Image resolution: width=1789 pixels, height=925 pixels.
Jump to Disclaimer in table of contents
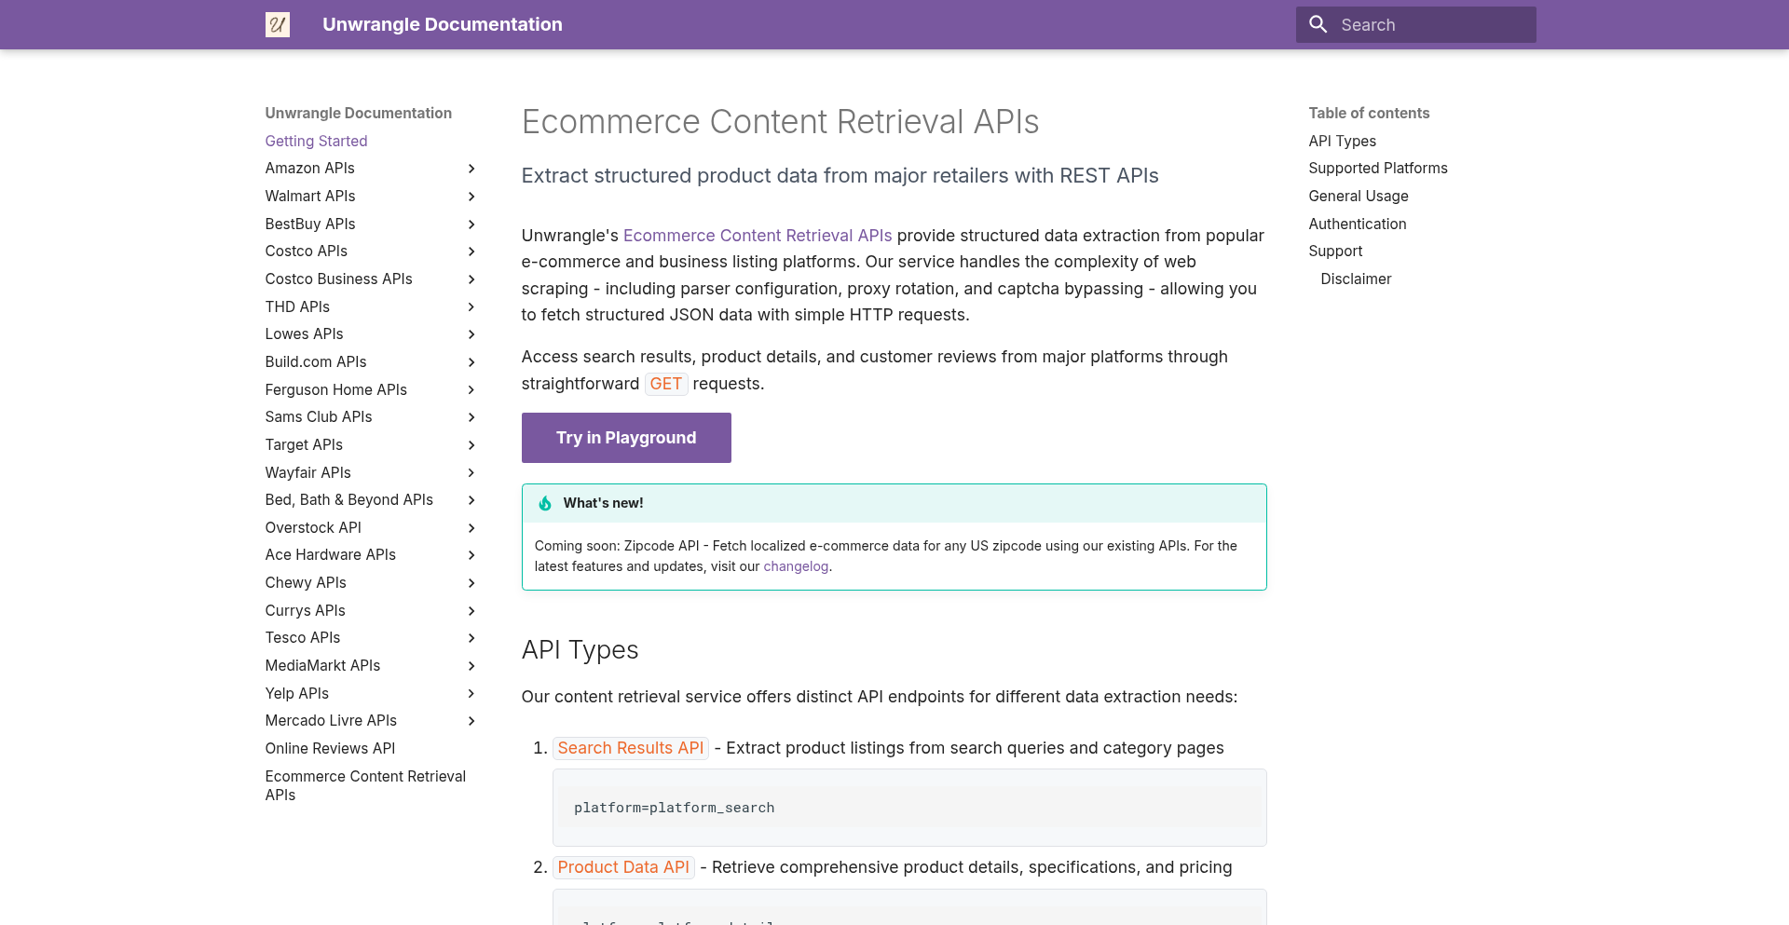[1355, 279]
